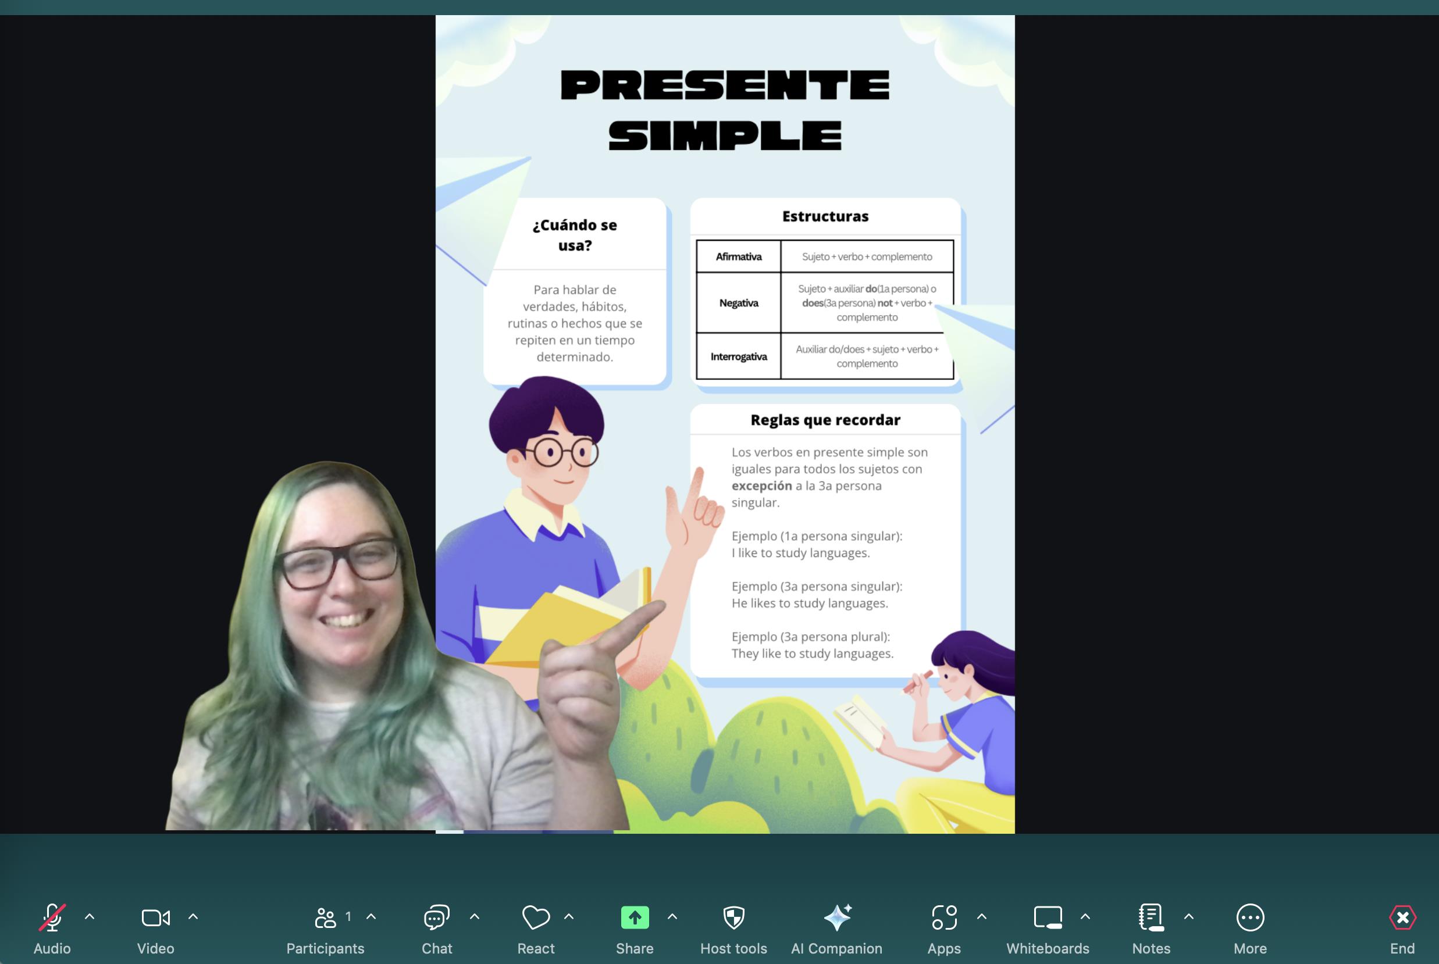This screenshot has height=964, width=1439.
Task: Expand the chevron next to Participants
Action: click(x=372, y=917)
